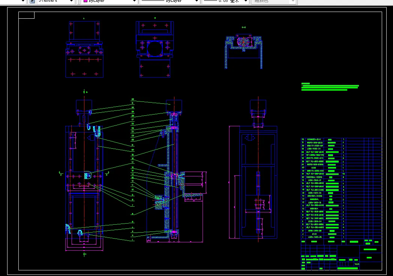Viewport: 393px width, 276px height.
Task: Click item number 10 in parts list
Action: [x=303, y=209]
